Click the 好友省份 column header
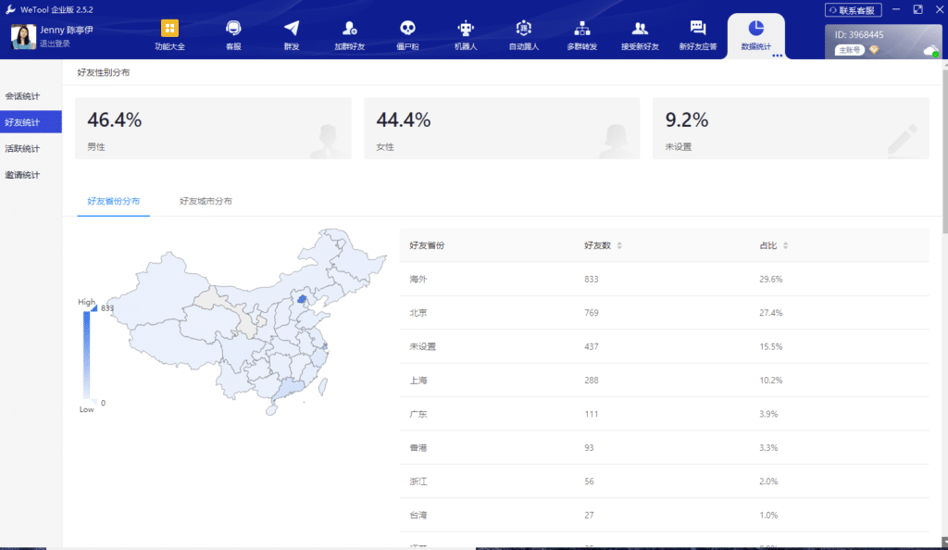 [427, 245]
